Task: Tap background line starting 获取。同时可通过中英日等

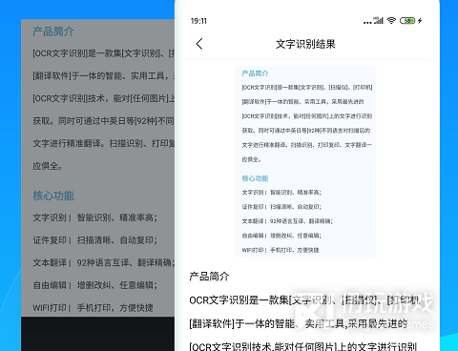Action: pos(103,121)
